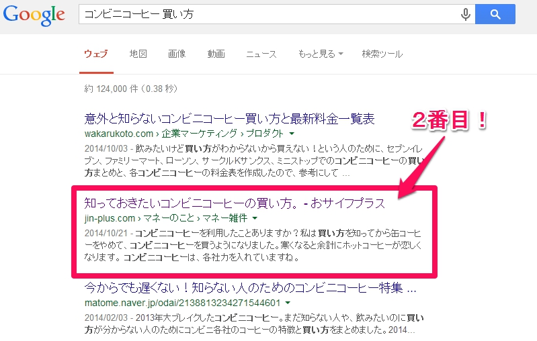Expand the もっと見る dropdown menu
Image resolution: width=537 pixels, height=341 pixels.
[x=321, y=54]
